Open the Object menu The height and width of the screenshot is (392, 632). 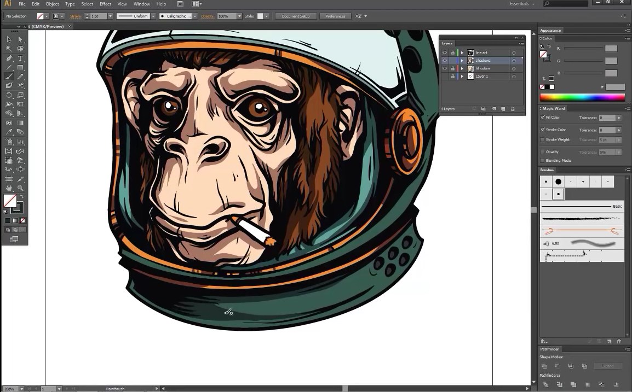[52, 4]
